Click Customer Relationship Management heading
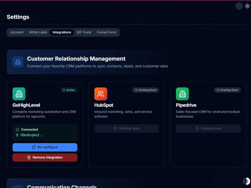This screenshot has height=188, width=251. pyautogui.click(x=76, y=59)
